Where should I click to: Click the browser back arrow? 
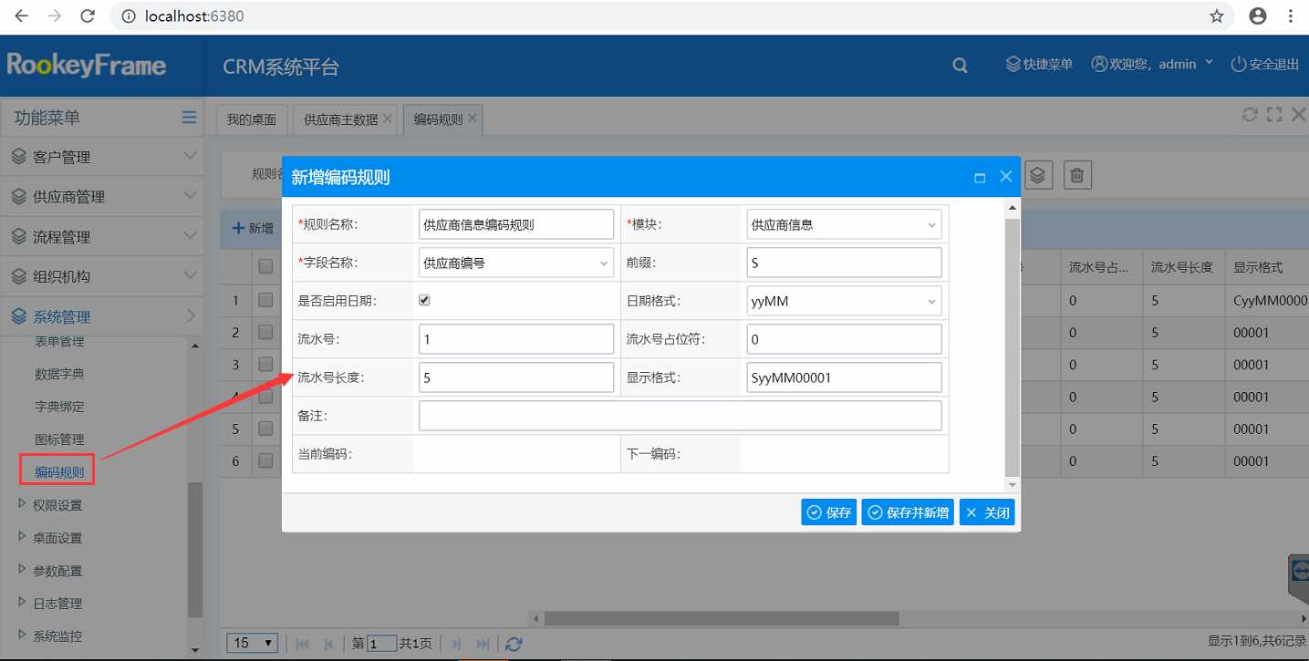[x=21, y=15]
